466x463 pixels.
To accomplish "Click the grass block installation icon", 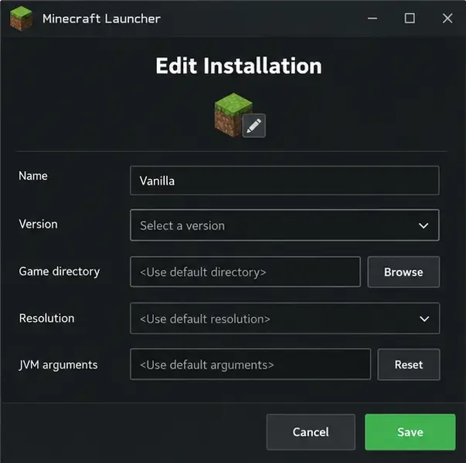I will tap(233, 114).
